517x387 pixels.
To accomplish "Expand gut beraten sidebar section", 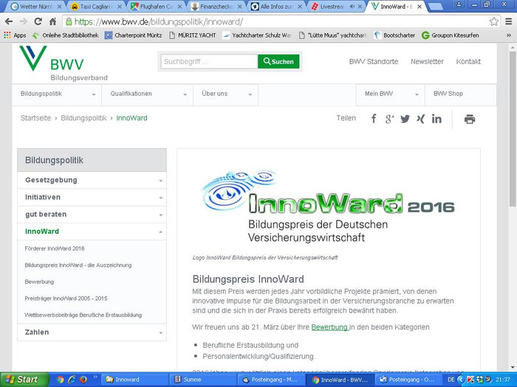I will (x=92, y=215).
